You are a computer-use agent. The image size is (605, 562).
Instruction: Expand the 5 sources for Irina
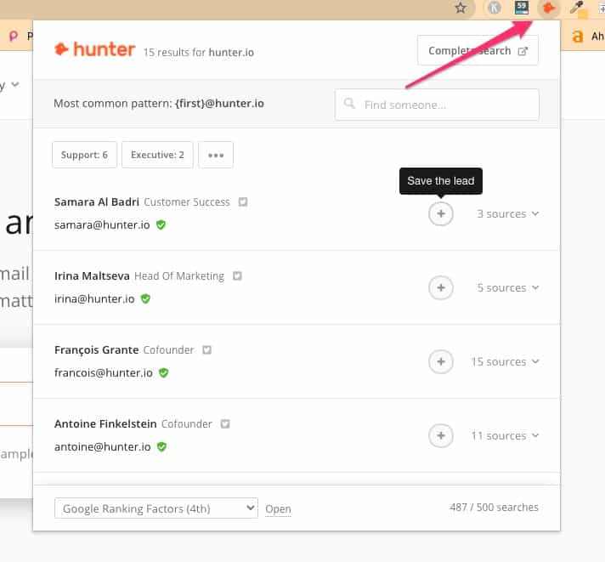(x=508, y=288)
